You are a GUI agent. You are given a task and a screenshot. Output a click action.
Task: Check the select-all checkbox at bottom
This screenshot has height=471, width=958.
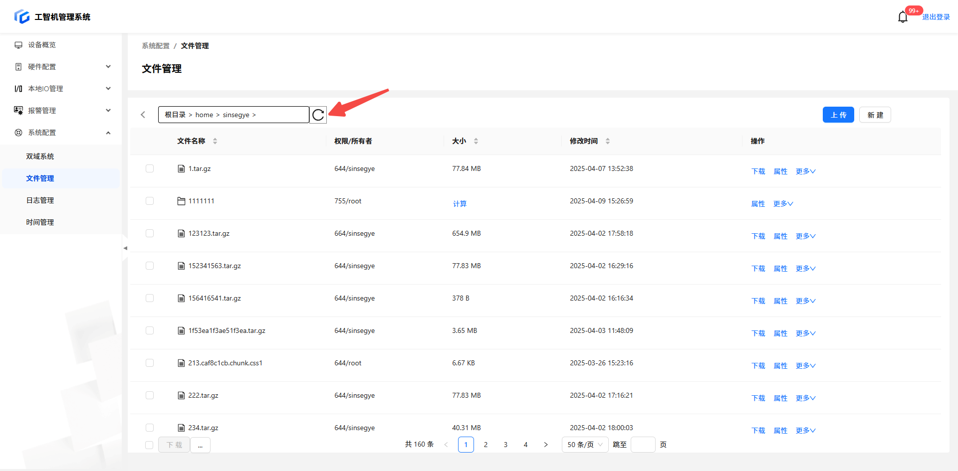coord(149,445)
